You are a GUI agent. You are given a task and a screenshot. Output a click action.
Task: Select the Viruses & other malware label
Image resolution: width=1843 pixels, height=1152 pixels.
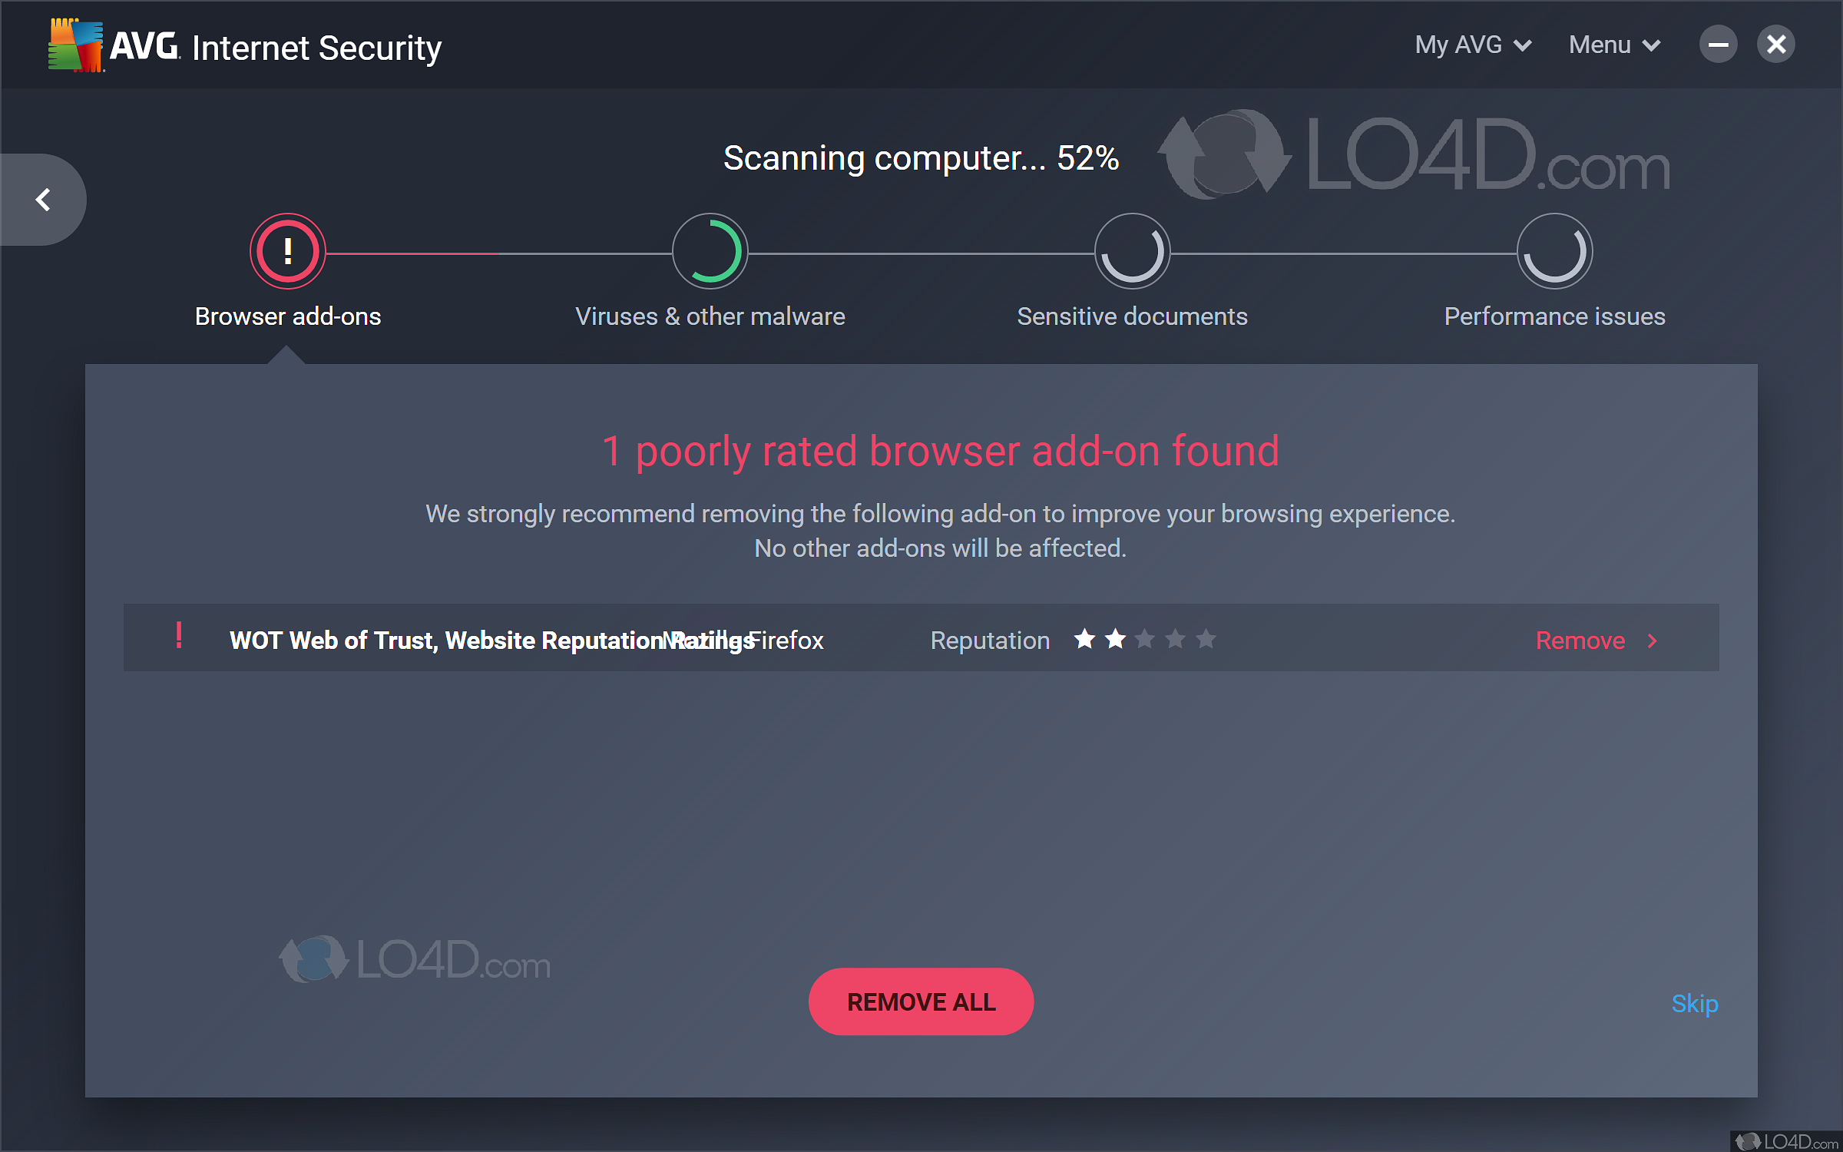710,316
